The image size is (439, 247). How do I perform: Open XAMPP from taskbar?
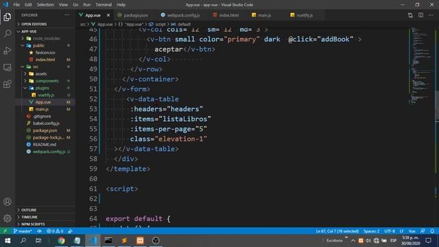(140, 241)
